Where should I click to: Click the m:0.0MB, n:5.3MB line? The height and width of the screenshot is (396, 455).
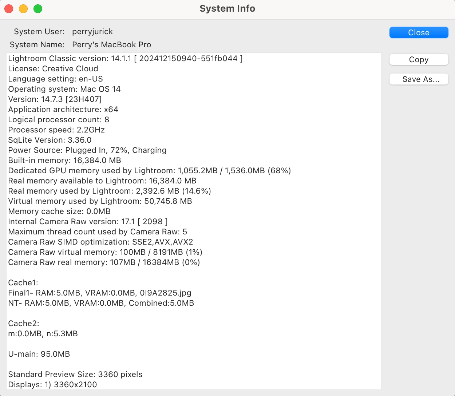(43, 334)
